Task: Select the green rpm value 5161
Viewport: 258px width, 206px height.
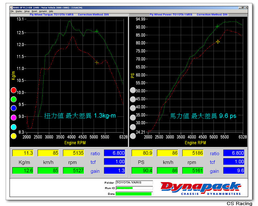Action: click(193, 170)
